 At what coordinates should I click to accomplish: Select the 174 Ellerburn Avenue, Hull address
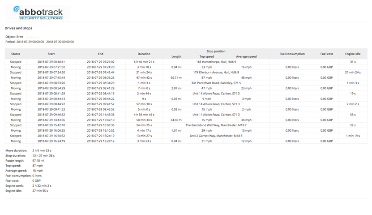[x=216, y=72]
